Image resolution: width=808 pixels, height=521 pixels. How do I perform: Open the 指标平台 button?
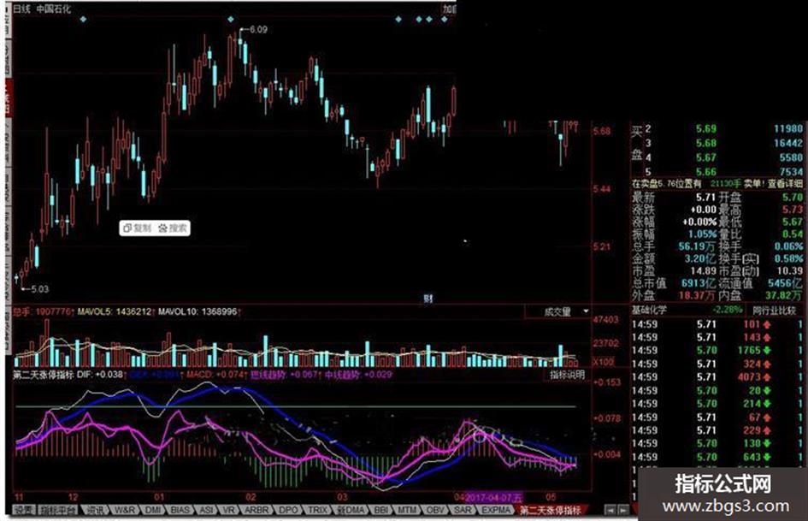(59, 510)
